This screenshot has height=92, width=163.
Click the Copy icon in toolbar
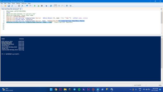16,6
